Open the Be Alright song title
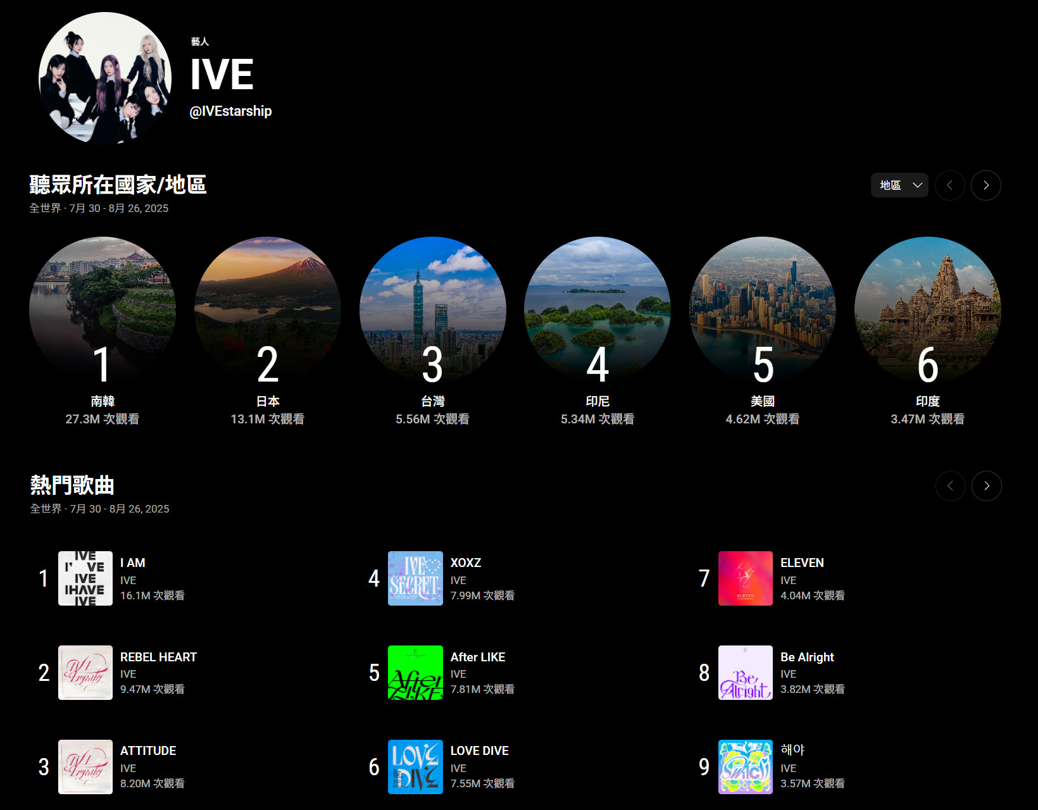The height and width of the screenshot is (810, 1038). point(807,657)
